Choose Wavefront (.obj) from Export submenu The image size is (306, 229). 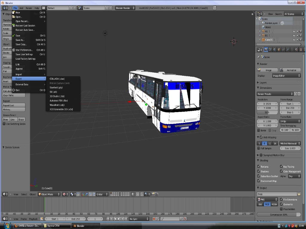[x=57, y=105]
